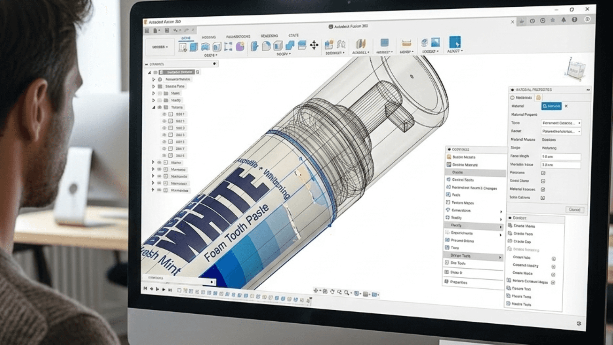Click the grid icon in quick access bar

(147, 31)
